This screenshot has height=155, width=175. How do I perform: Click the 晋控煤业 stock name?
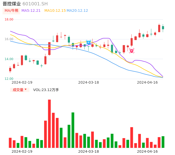coord(12,4)
